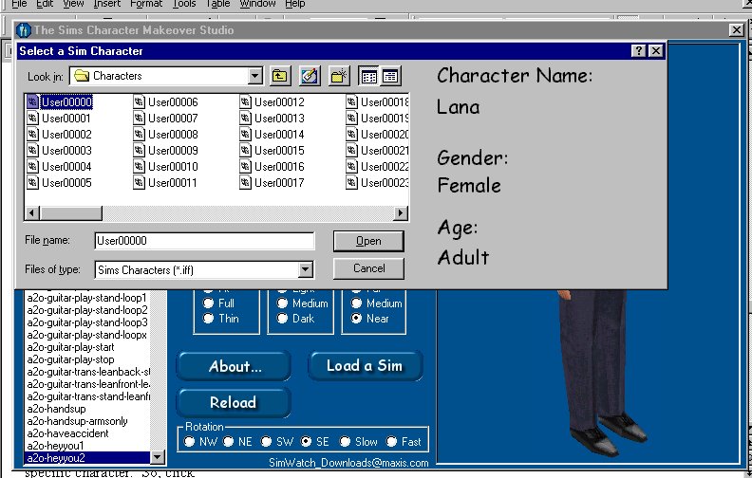This screenshot has width=752, height=478.
Task: Click animation list scroll down arrow
Action: (x=158, y=458)
